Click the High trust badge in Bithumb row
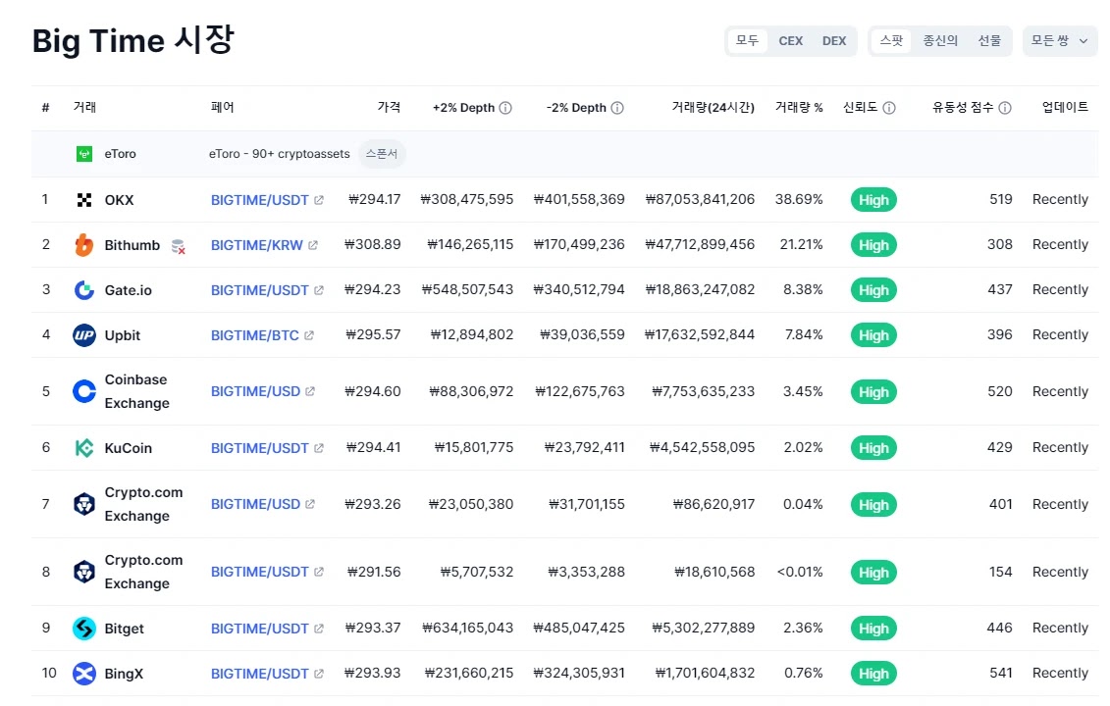Image resolution: width=1110 pixels, height=706 pixels. coord(873,245)
